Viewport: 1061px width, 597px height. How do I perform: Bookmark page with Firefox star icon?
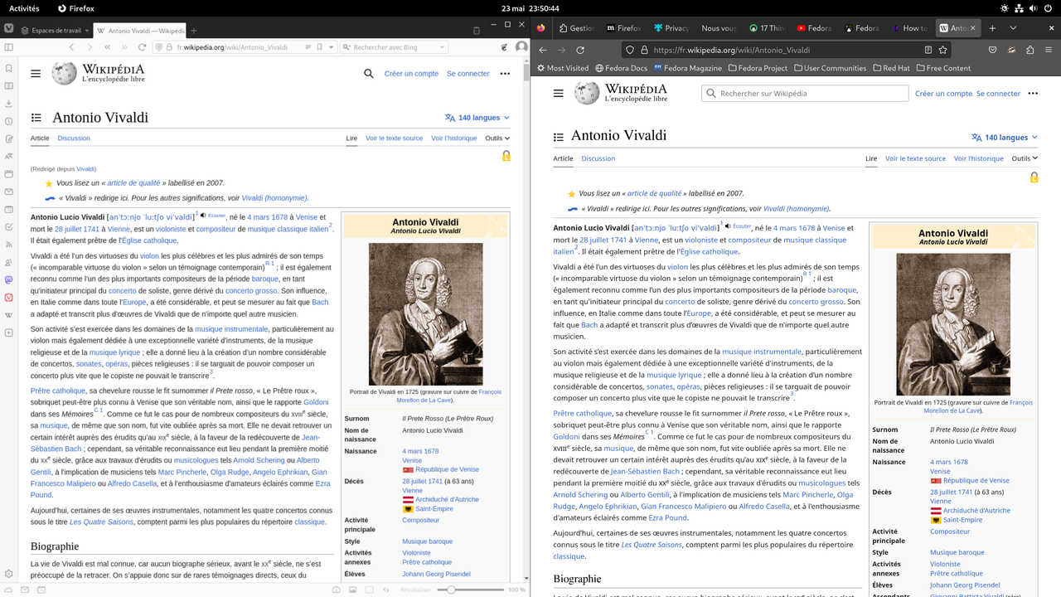[x=942, y=50]
